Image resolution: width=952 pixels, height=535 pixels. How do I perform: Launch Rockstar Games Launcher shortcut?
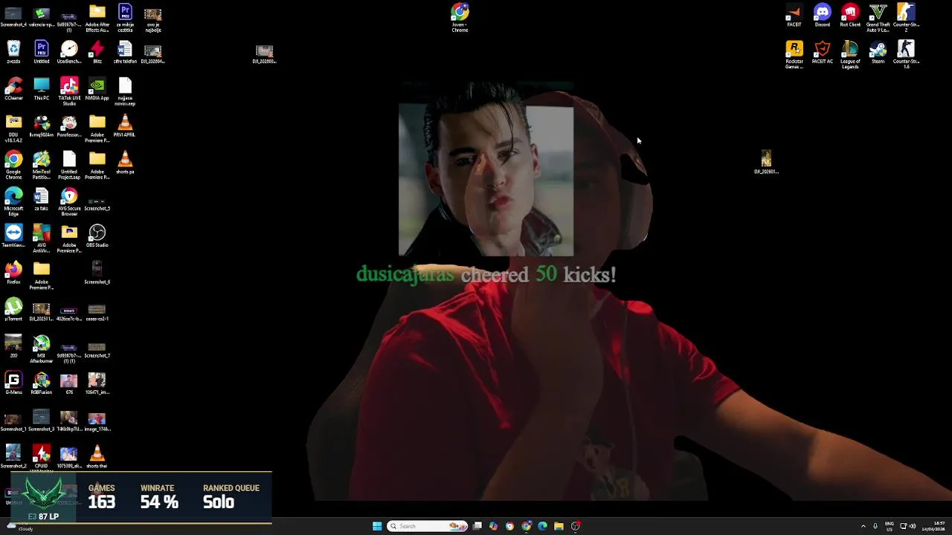click(794, 55)
